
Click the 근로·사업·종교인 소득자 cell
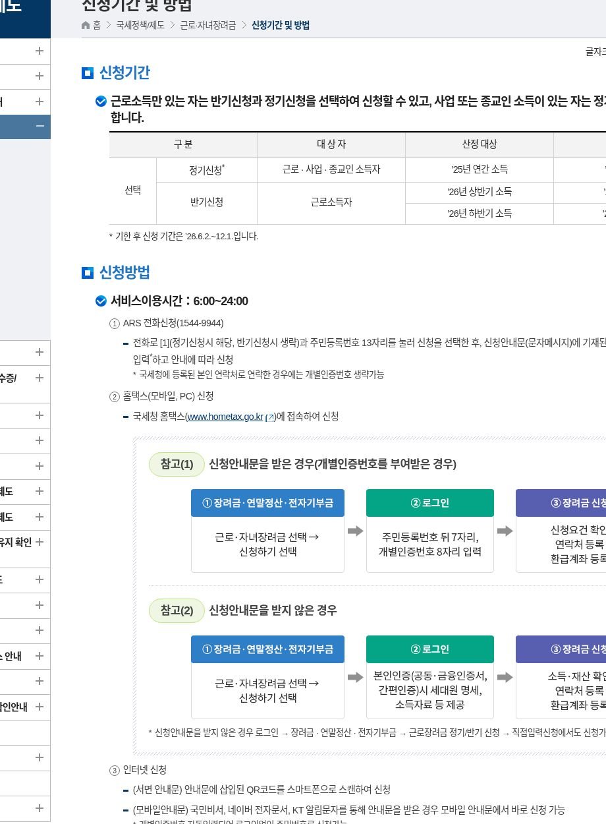[331, 169]
